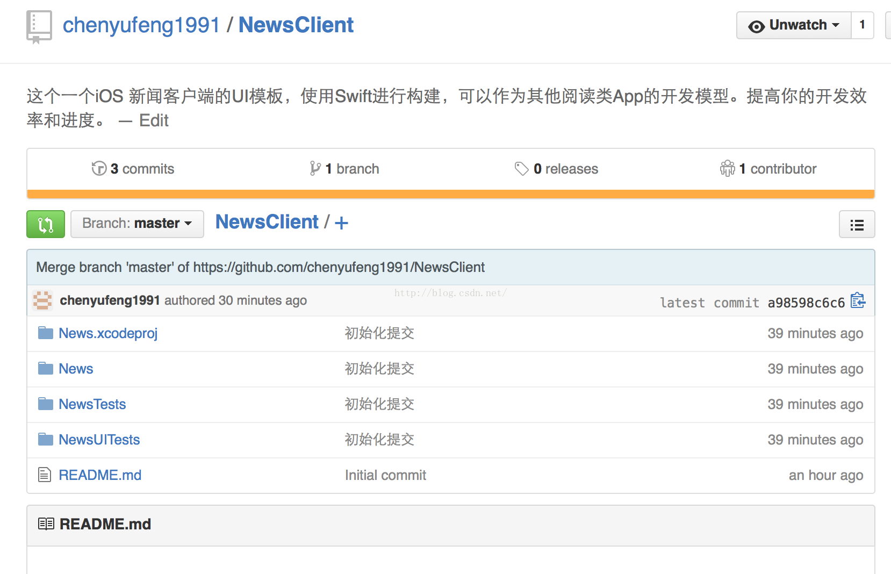The image size is (891, 574).
Task: Click the README.md panel heading
Action: point(105,524)
